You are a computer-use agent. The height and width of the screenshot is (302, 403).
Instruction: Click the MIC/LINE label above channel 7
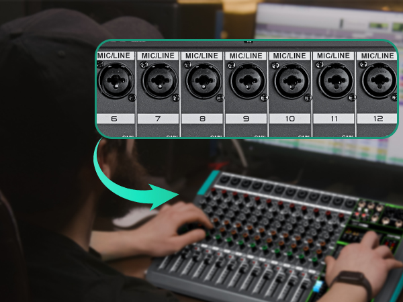pyautogui.click(x=158, y=56)
